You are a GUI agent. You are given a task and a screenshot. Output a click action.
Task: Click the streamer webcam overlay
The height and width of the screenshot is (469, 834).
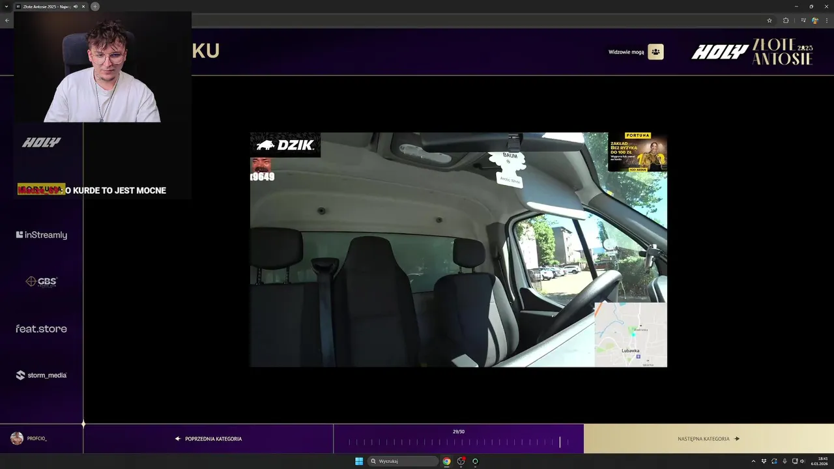[x=102, y=66]
